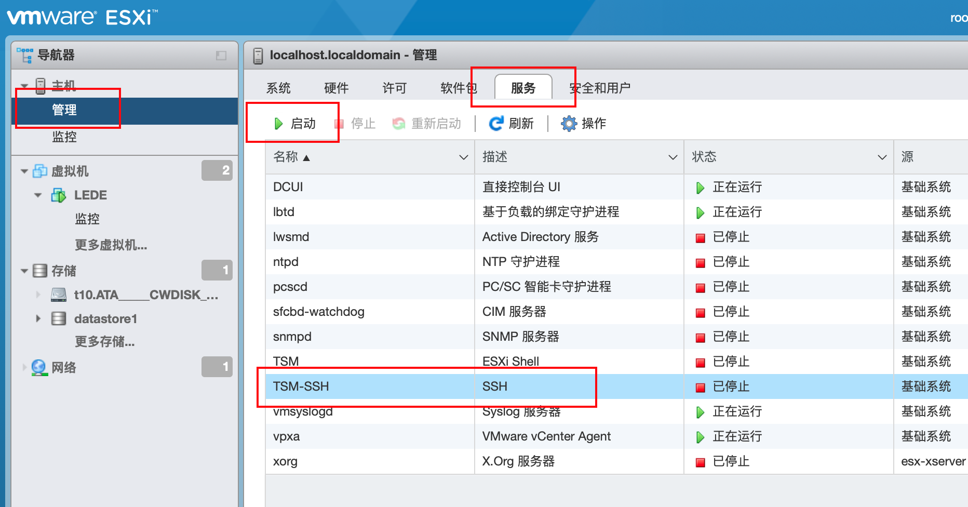The height and width of the screenshot is (507, 968).
Task: Click the 启动 button label
Action: [303, 124]
